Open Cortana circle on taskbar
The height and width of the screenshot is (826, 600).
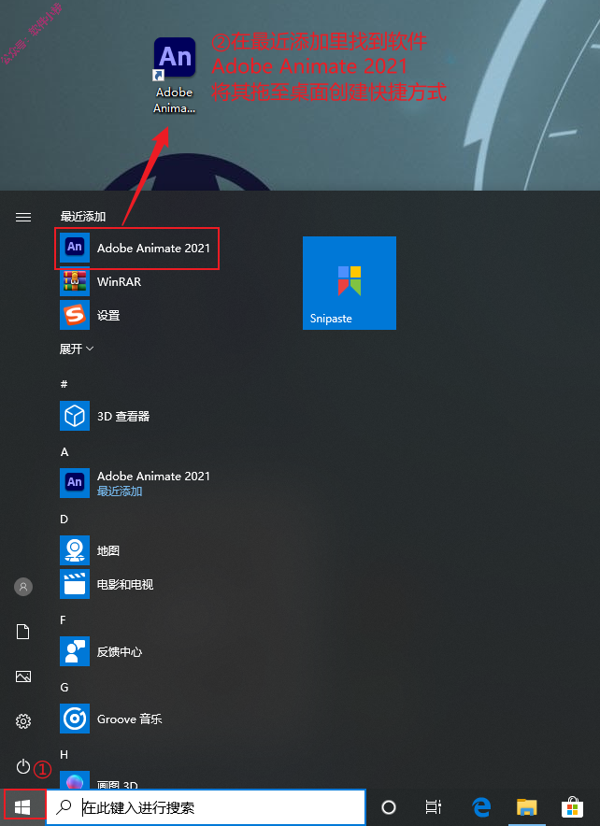(x=389, y=806)
